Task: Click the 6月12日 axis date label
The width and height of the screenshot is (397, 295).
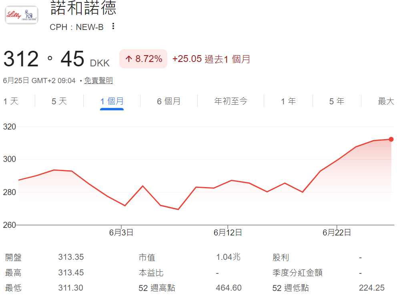Action: coord(228,232)
